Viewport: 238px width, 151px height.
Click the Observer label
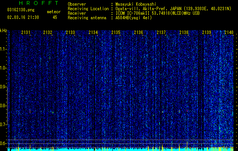click(x=77, y=4)
